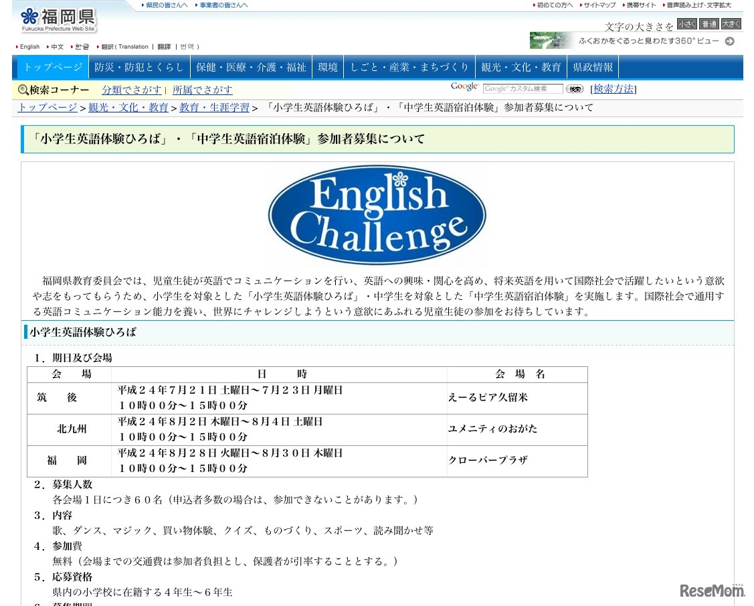The width and height of the screenshot is (754, 606).
Task: Open the 環境 navigation tab
Action: click(x=328, y=66)
